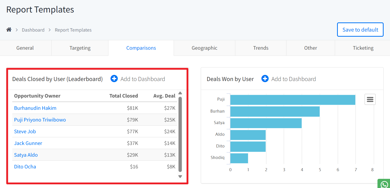Sort by the Total Closed column header

124,96
